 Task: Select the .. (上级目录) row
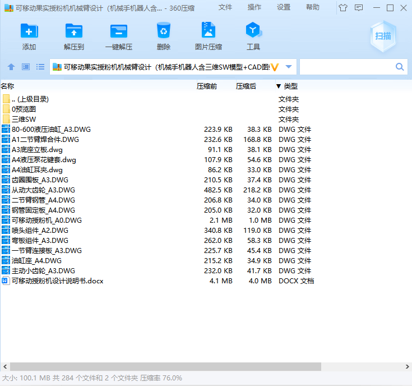point(30,99)
